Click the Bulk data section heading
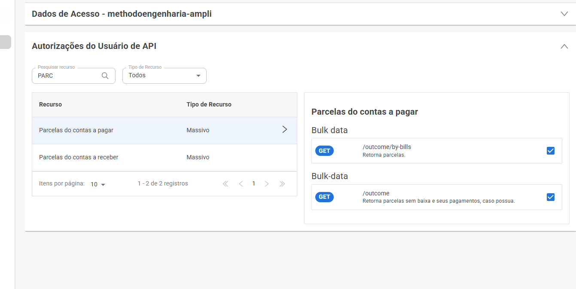576x289 pixels. [x=329, y=130]
